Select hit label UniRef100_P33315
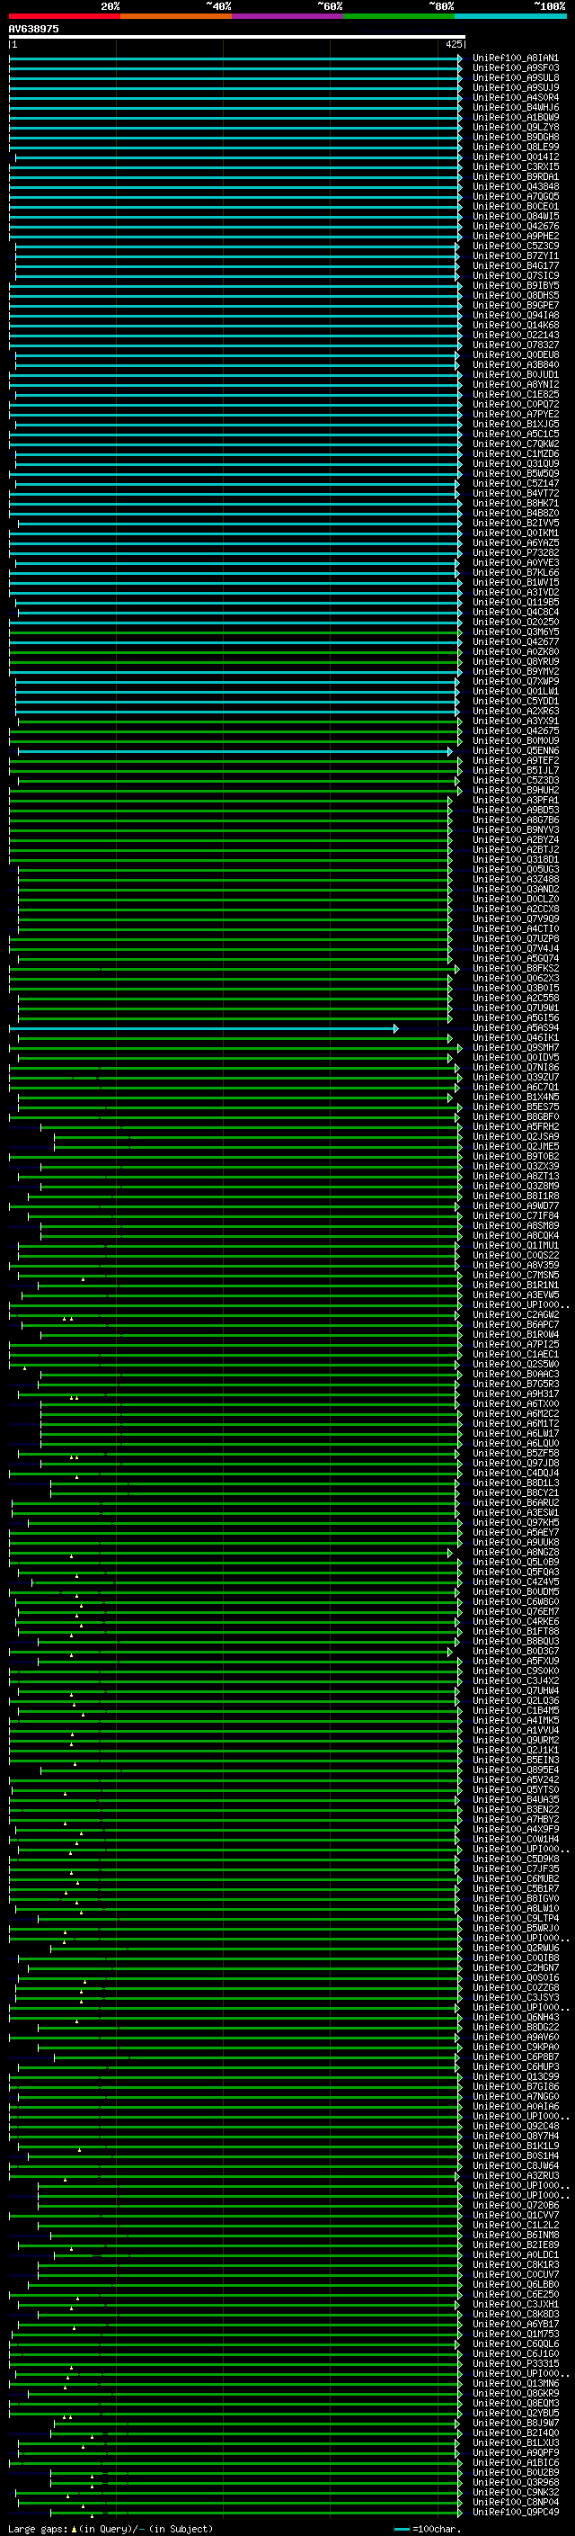 tap(515, 2363)
